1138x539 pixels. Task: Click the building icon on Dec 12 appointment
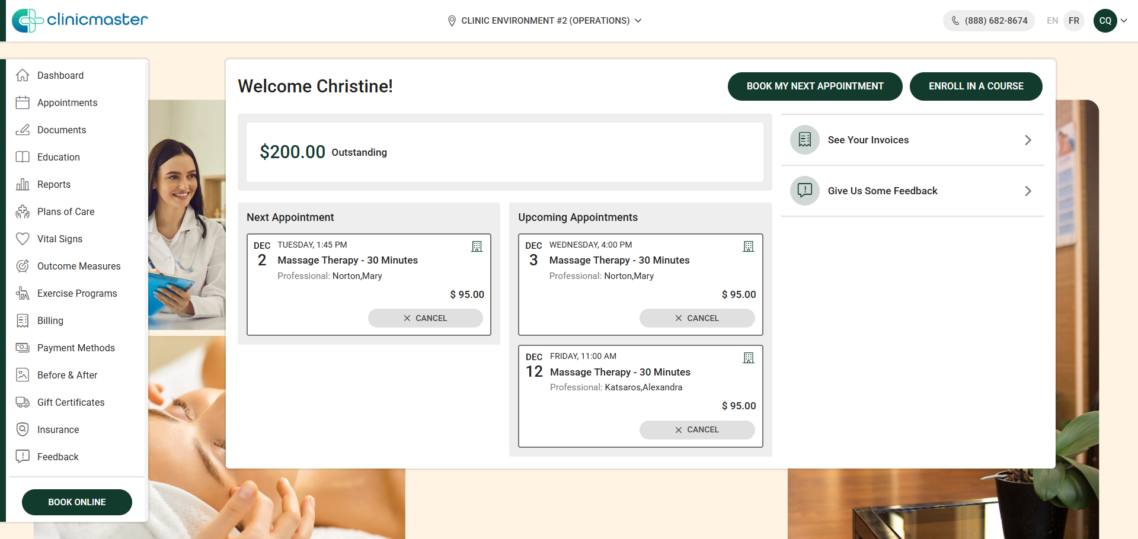click(x=749, y=358)
